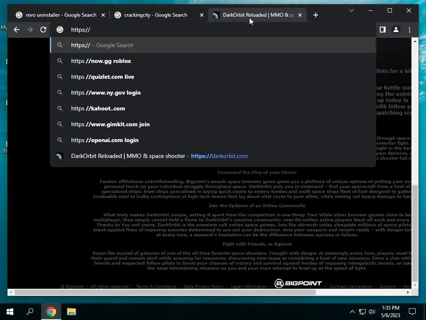426x320 pixels.
Task: Click the Google icon in address bar
Action: tap(60, 30)
